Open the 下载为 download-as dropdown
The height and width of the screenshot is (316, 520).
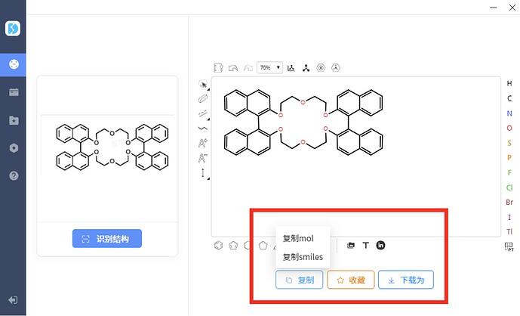[405, 280]
